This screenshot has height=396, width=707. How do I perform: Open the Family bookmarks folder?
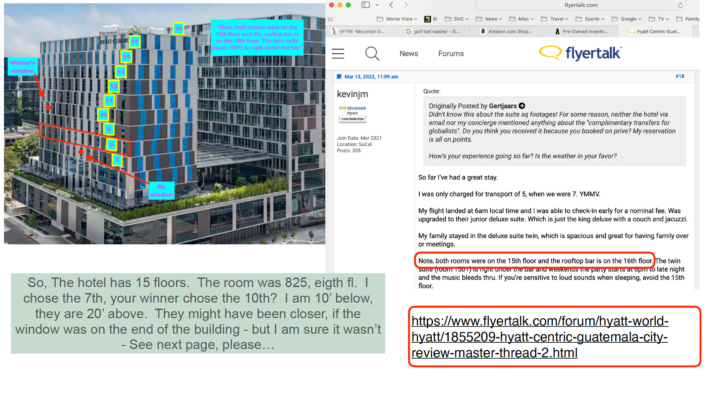[x=687, y=19]
